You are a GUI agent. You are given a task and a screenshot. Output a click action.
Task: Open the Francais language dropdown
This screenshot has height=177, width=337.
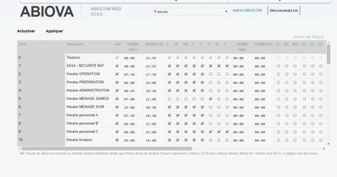point(191,12)
